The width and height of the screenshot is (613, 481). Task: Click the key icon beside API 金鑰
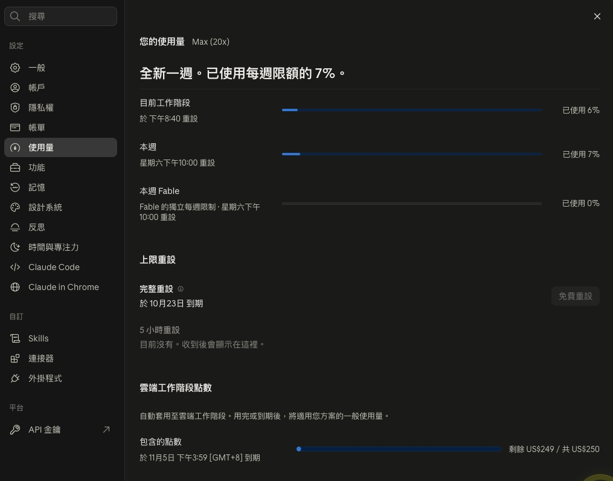pos(15,430)
